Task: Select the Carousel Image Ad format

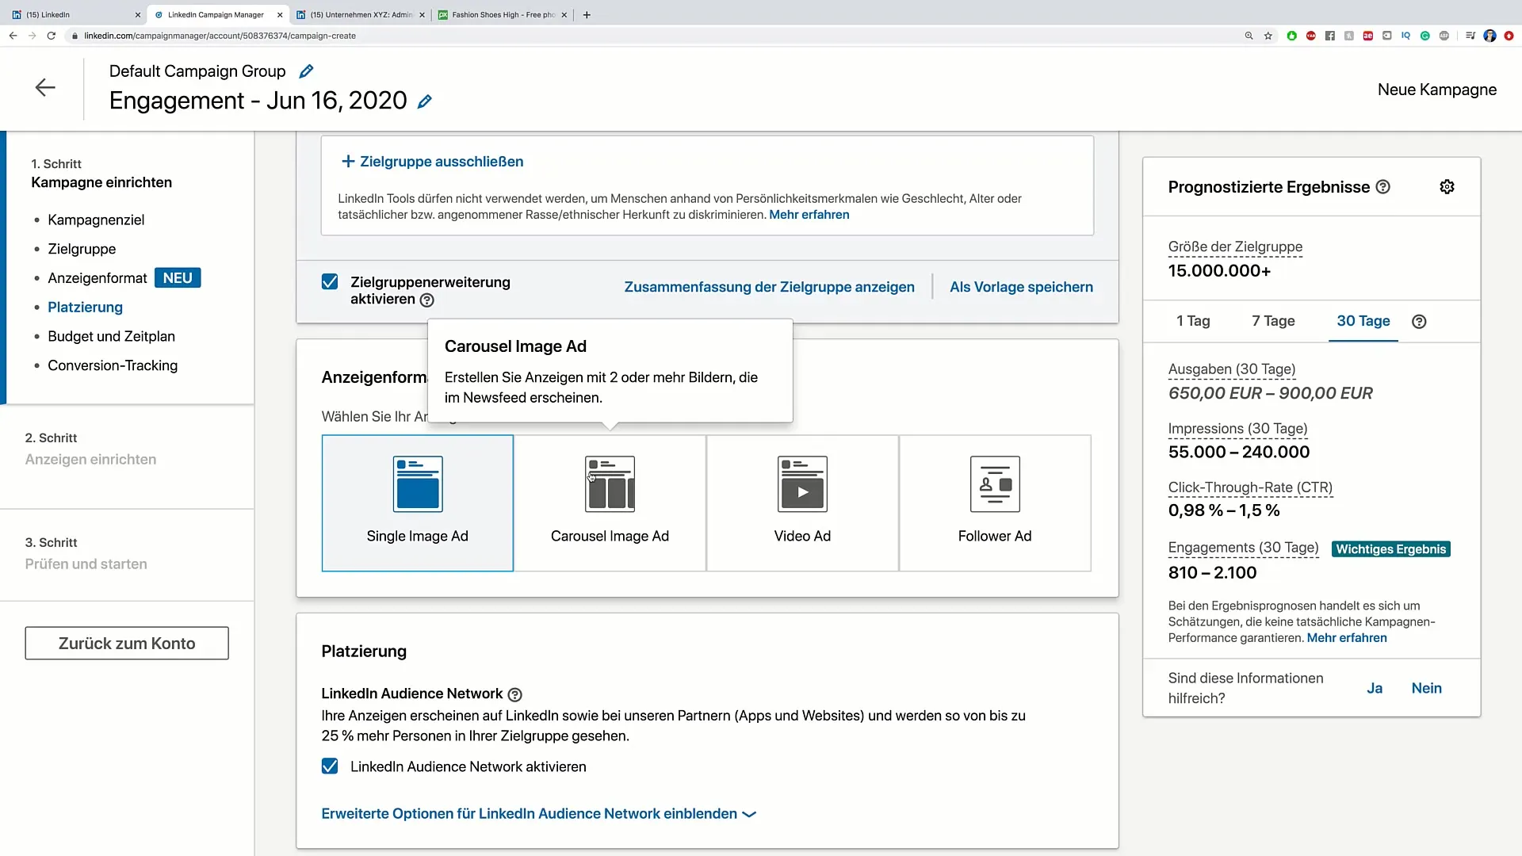Action: pyautogui.click(x=610, y=502)
